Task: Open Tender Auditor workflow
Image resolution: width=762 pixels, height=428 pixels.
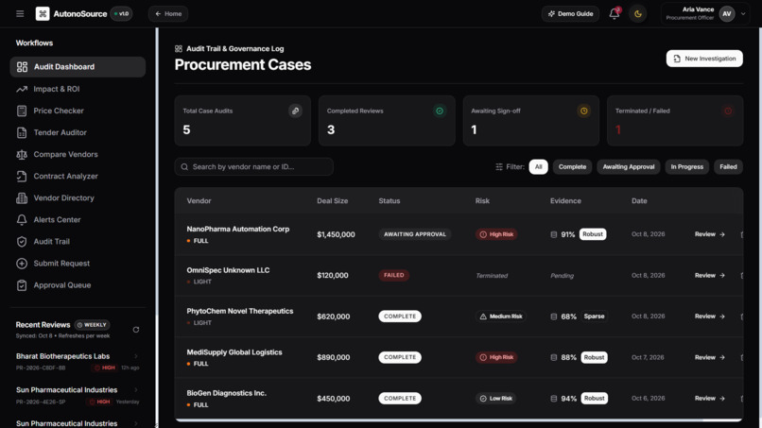Action: point(78,132)
